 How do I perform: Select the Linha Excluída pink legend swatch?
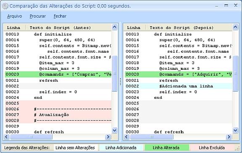pyautogui.click(x=212, y=148)
